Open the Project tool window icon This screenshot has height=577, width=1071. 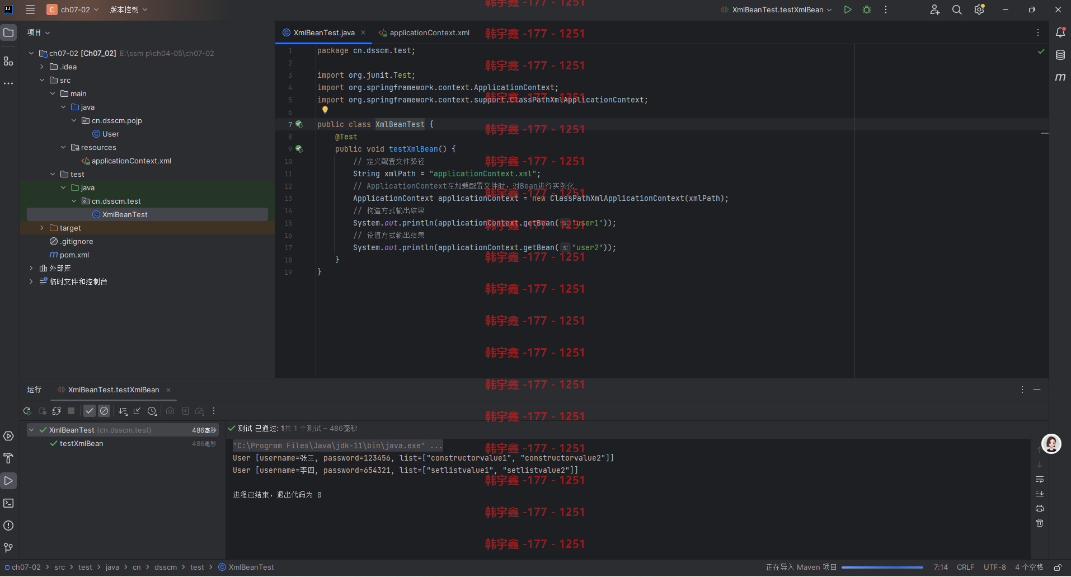[8, 33]
